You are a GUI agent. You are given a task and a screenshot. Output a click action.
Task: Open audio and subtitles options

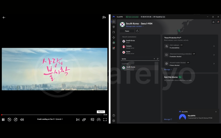pyautogui.click(x=93, y=120)
